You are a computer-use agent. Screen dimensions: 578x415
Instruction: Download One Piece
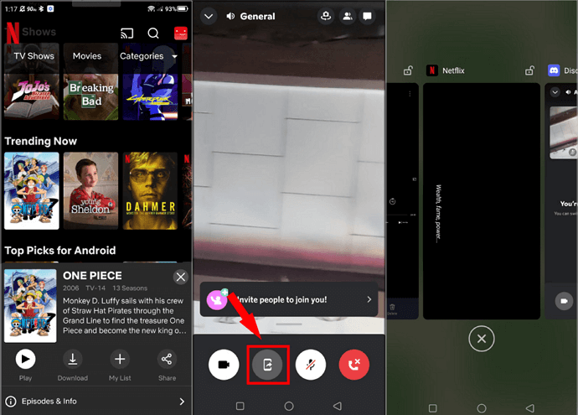tap(73, 359)
